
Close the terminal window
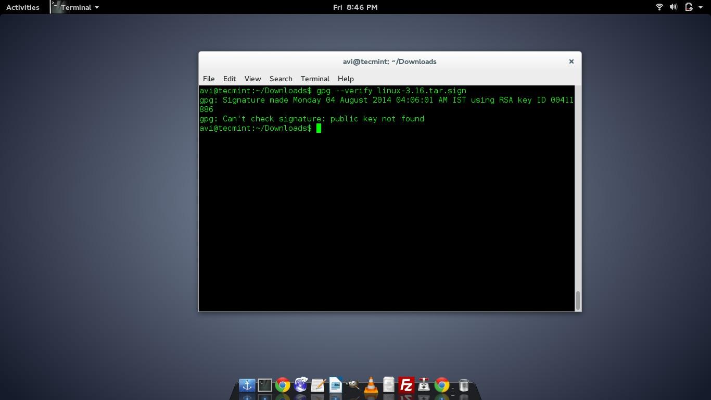tap(571, 61)
